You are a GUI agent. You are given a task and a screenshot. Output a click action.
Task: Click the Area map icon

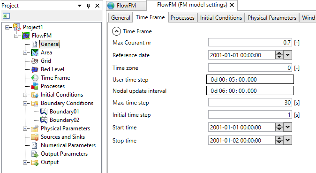35,53
